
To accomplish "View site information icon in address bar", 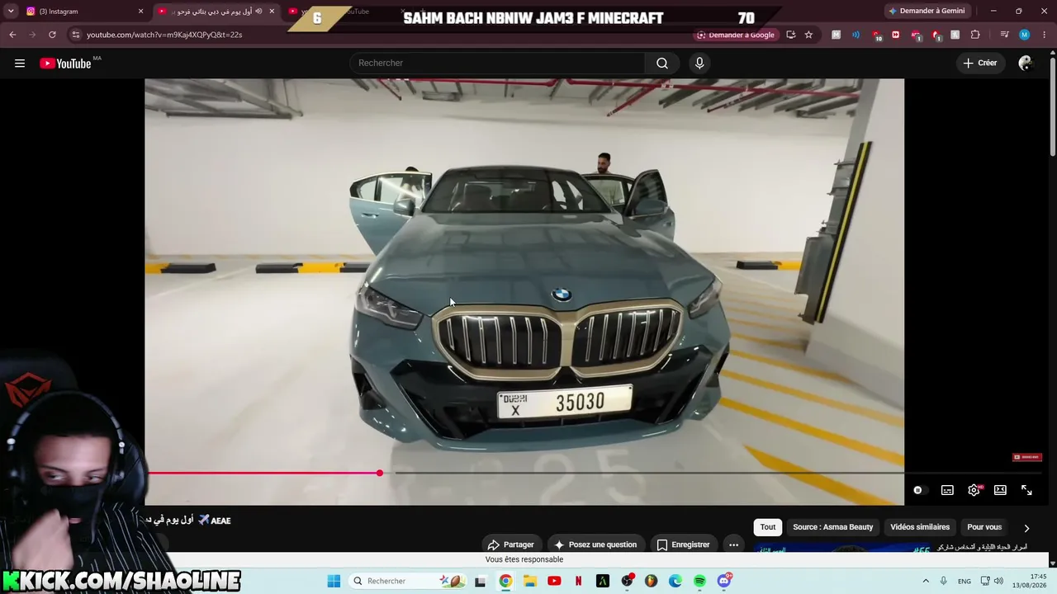I will coord(76,35).
